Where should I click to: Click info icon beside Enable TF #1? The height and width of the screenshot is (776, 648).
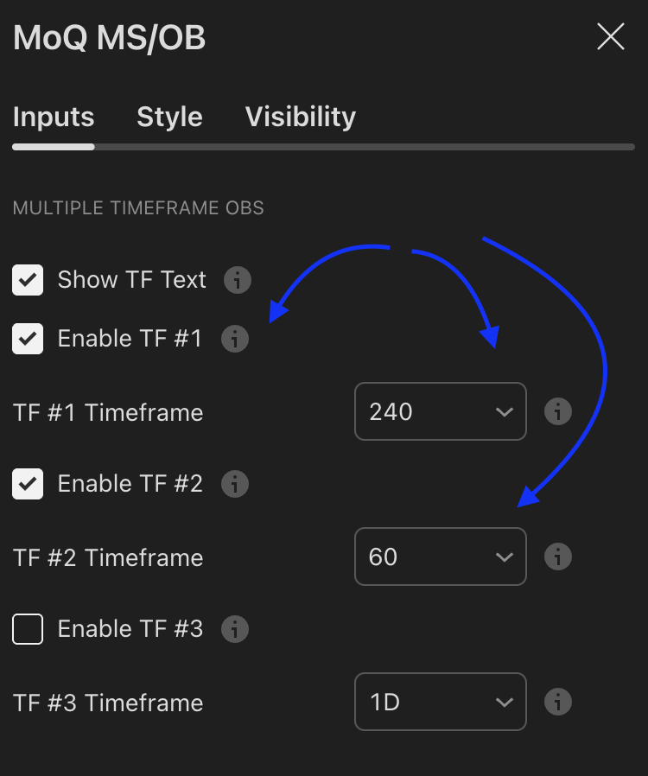pos(235,339)
